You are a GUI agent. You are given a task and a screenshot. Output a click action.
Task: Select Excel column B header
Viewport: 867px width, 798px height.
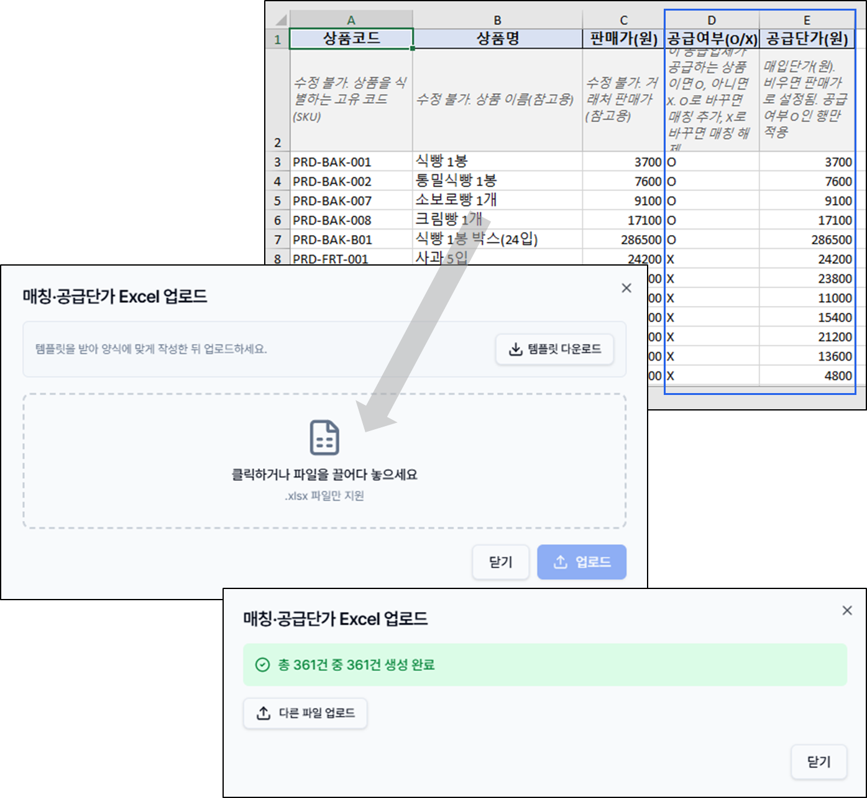[497, 20]
